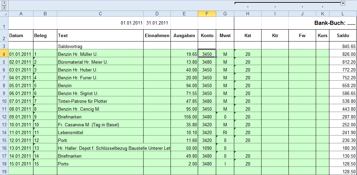Select column F header
357x175 pixels.
(x=207, y=14)
